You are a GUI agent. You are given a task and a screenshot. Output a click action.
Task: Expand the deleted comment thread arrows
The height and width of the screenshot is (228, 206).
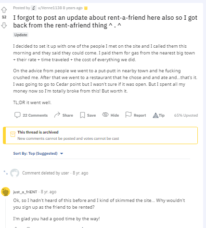pyautogui.click(x=6, y=173)
